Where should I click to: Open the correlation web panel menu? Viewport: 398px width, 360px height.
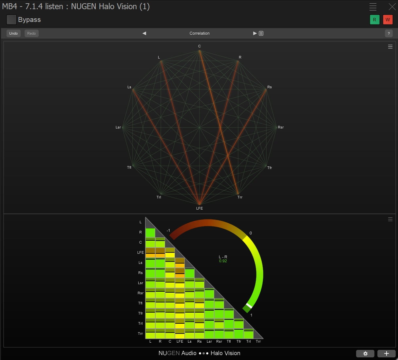[390, 47]
